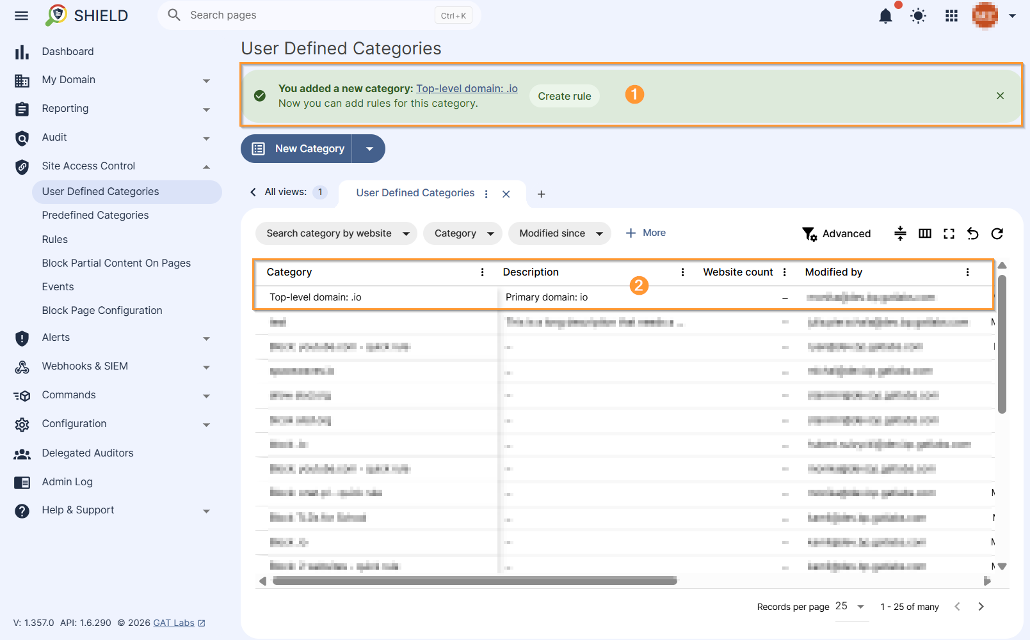Image resolution: width=1030 pixels, height=640 pixels.
Task: Expand the Alerts menu arrow
Action: pyautogui.click(x=206, y=338)
